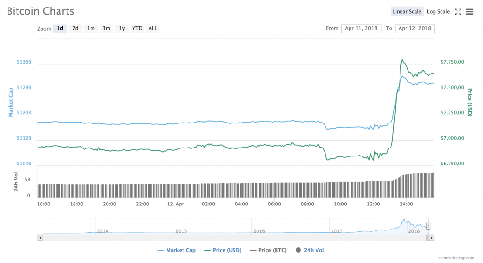Image resolution: width=483 pixels, height=263 pixels.
Task: Click 2018 in the navigator timeline
Action: click(x=414, y=231)
